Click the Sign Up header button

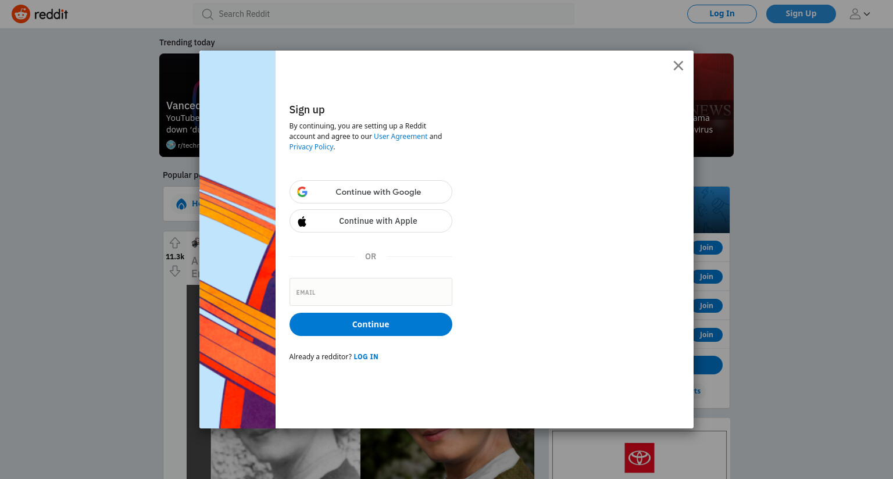point(801,14)
